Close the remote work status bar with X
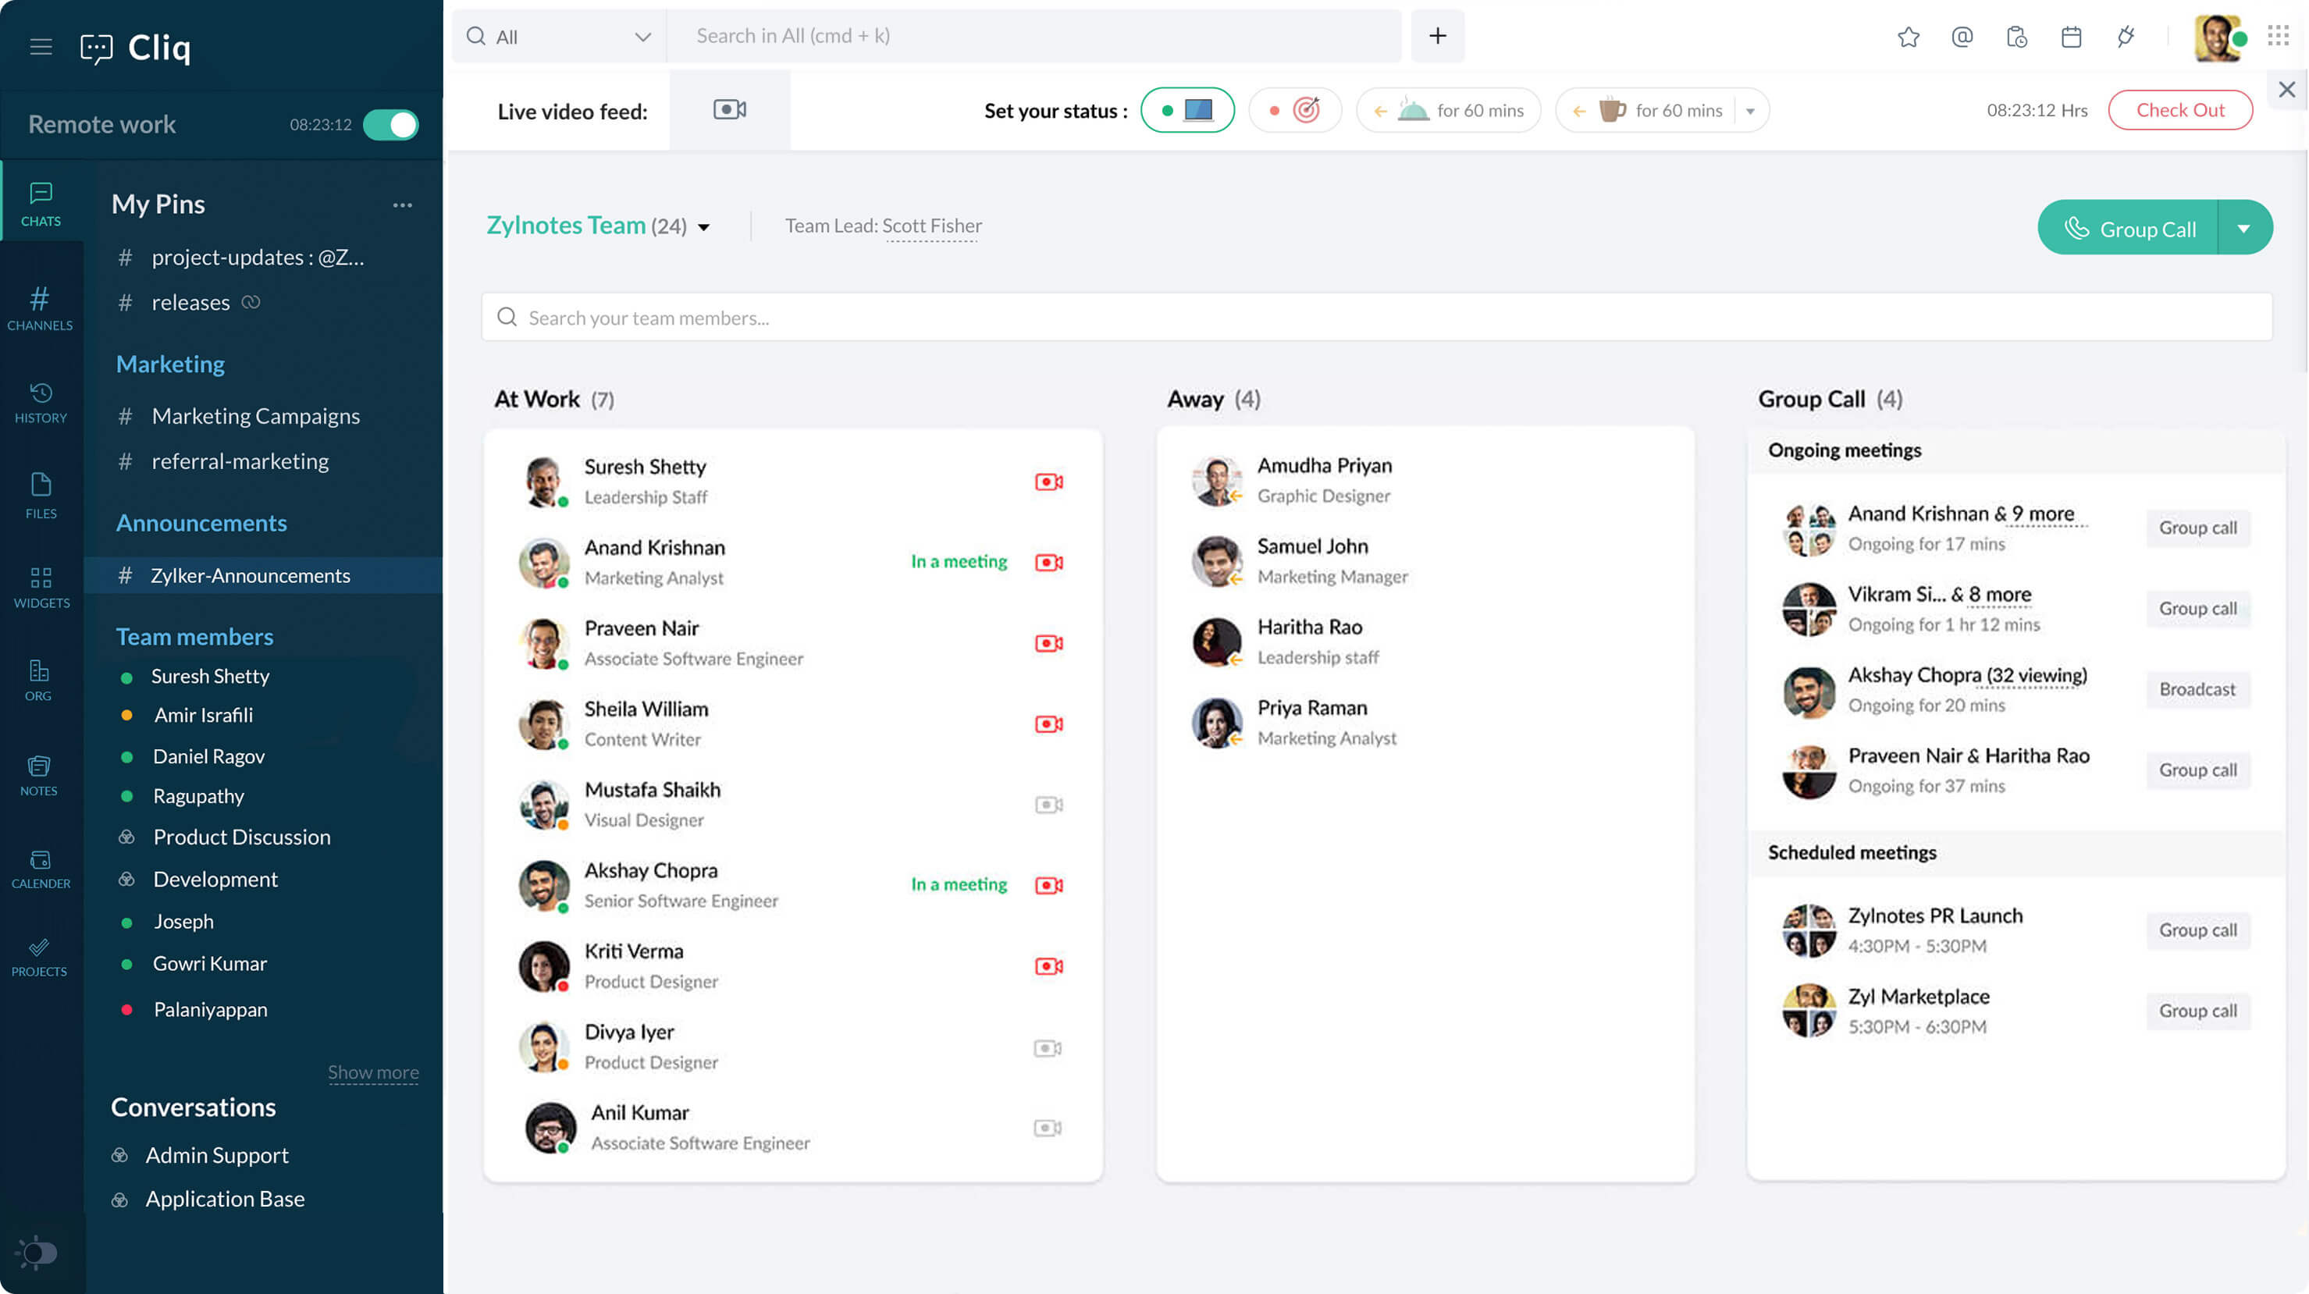 coord(2286,90)
